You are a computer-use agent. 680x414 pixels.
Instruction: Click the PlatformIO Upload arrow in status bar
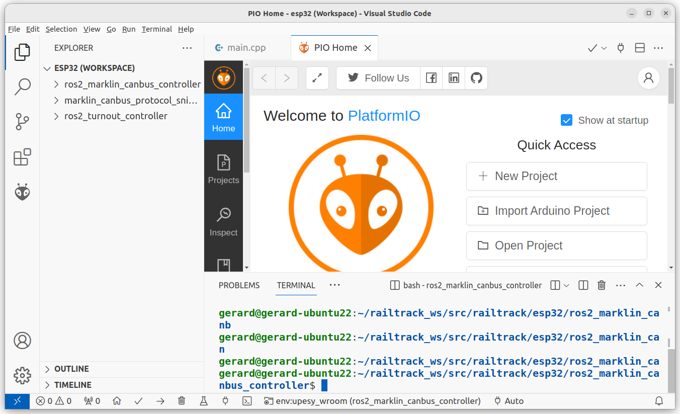[160, 401]
